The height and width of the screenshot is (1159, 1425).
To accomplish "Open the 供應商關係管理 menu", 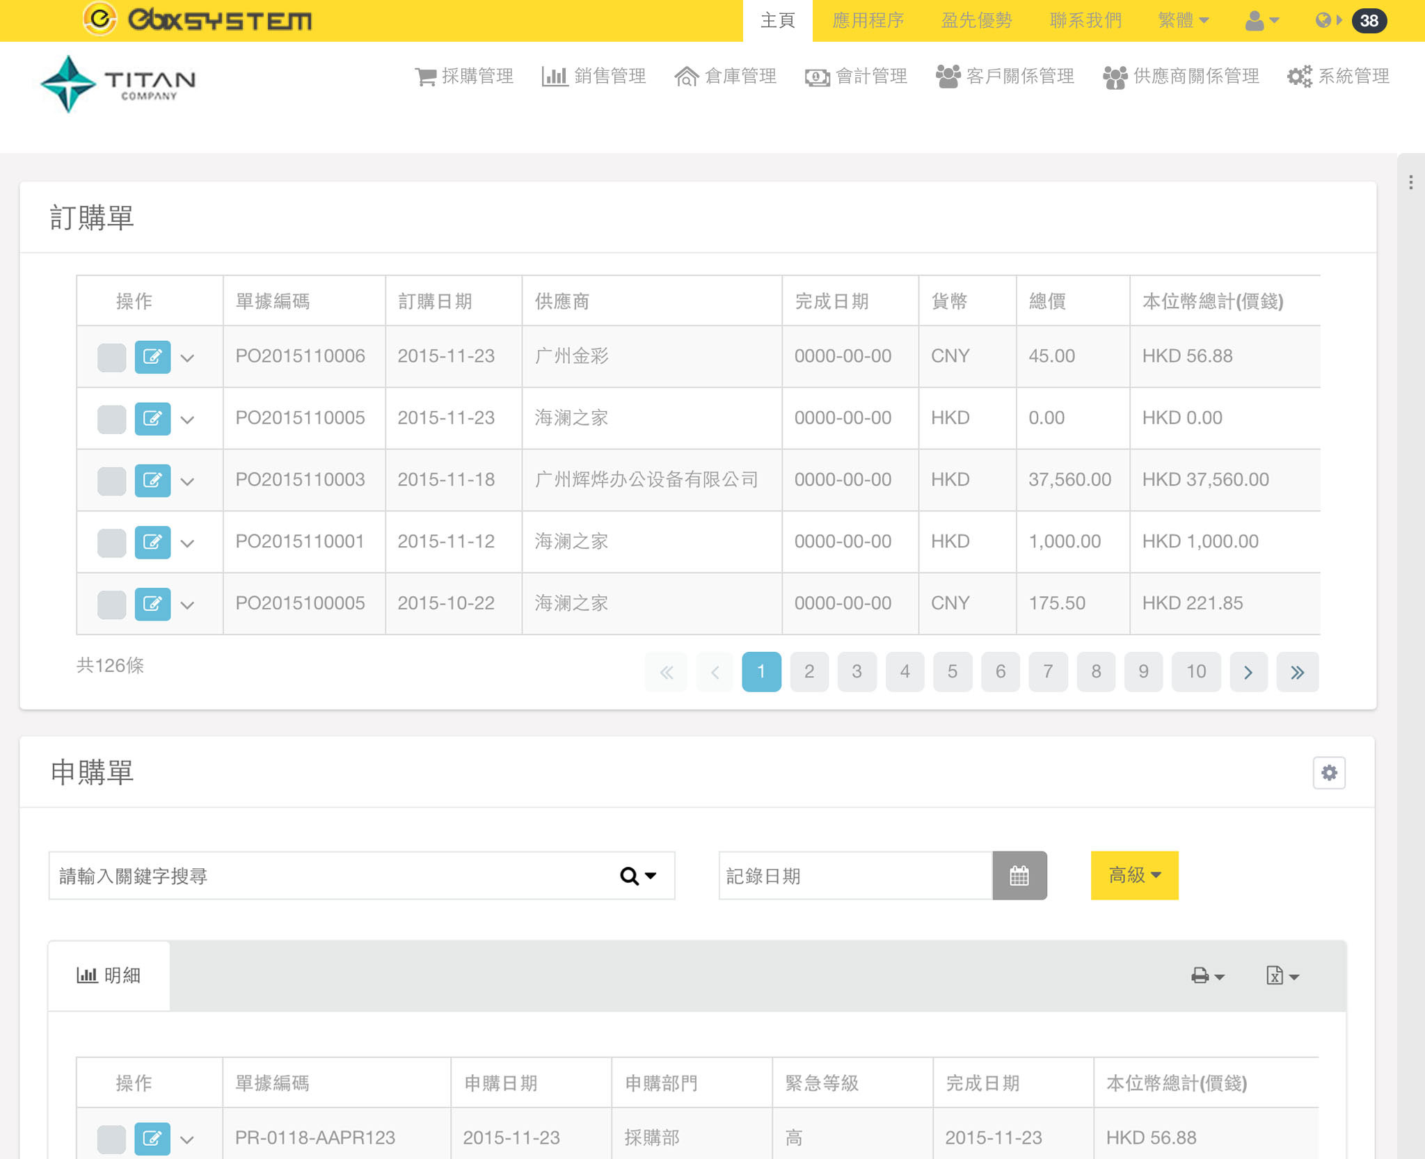I will coord(1181,77).
